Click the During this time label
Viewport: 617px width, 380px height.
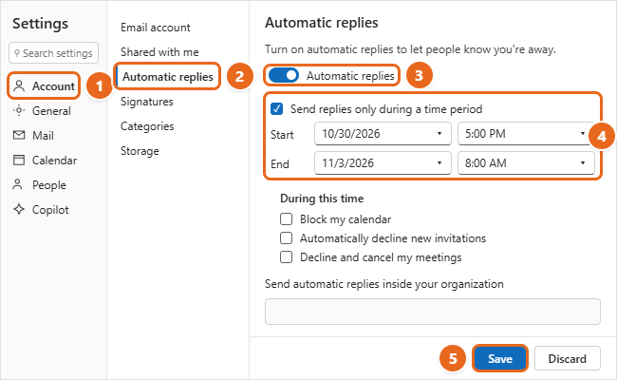(322, 199)
